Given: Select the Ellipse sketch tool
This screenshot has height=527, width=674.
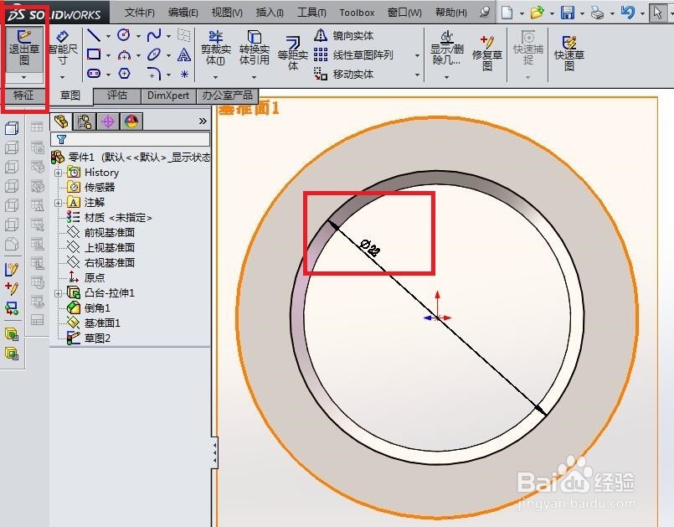Looking at the screenshot, I should pos(154,54).
